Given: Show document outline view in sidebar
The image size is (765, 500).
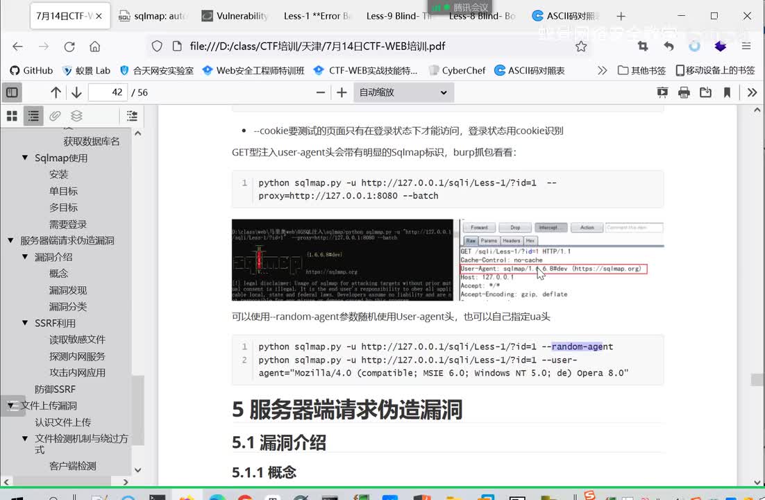Looking at the screenshot, I should (x=33, y=116).
